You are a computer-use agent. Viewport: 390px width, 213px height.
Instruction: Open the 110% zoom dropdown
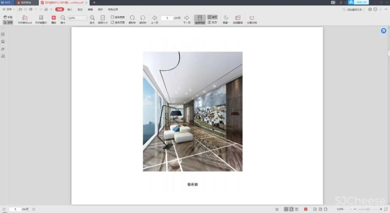(x=86, y=18)
